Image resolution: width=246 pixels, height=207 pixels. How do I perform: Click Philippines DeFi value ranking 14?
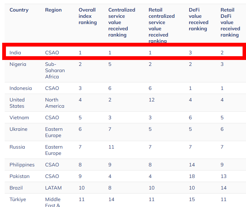pyautogui.click(x=192, y=165)
